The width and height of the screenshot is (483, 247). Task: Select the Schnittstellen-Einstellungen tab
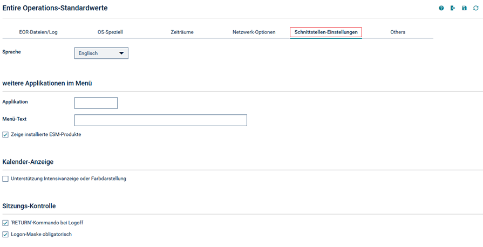click(x=326, y=32)
